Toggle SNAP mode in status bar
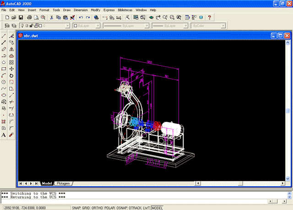 click(76, 207)
